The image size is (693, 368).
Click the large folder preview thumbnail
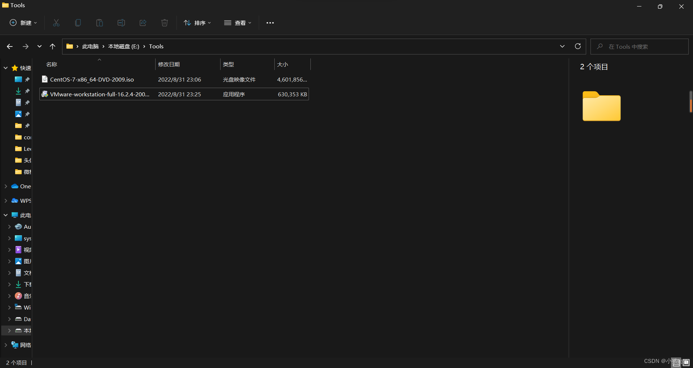[602, 106]
